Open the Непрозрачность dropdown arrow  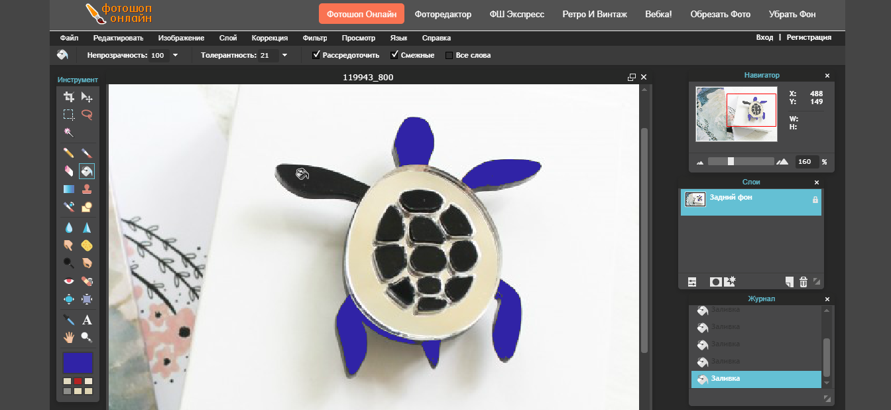(175, 55)
